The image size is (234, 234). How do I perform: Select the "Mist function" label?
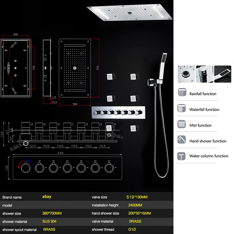[200, 125]
